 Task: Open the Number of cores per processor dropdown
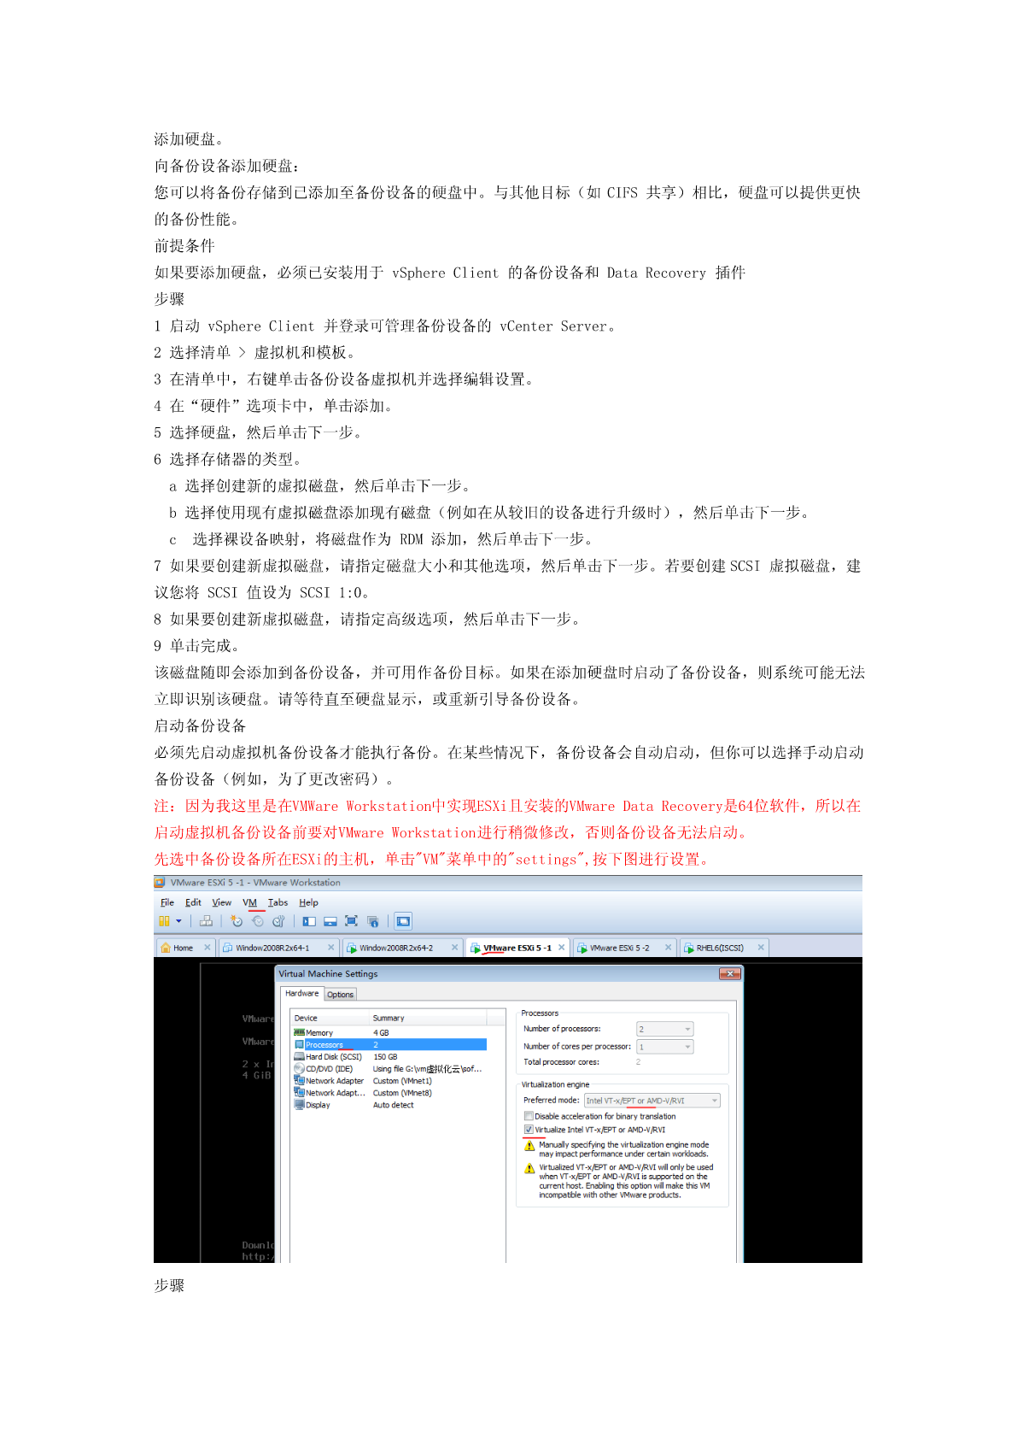[x=664, y=1047]
